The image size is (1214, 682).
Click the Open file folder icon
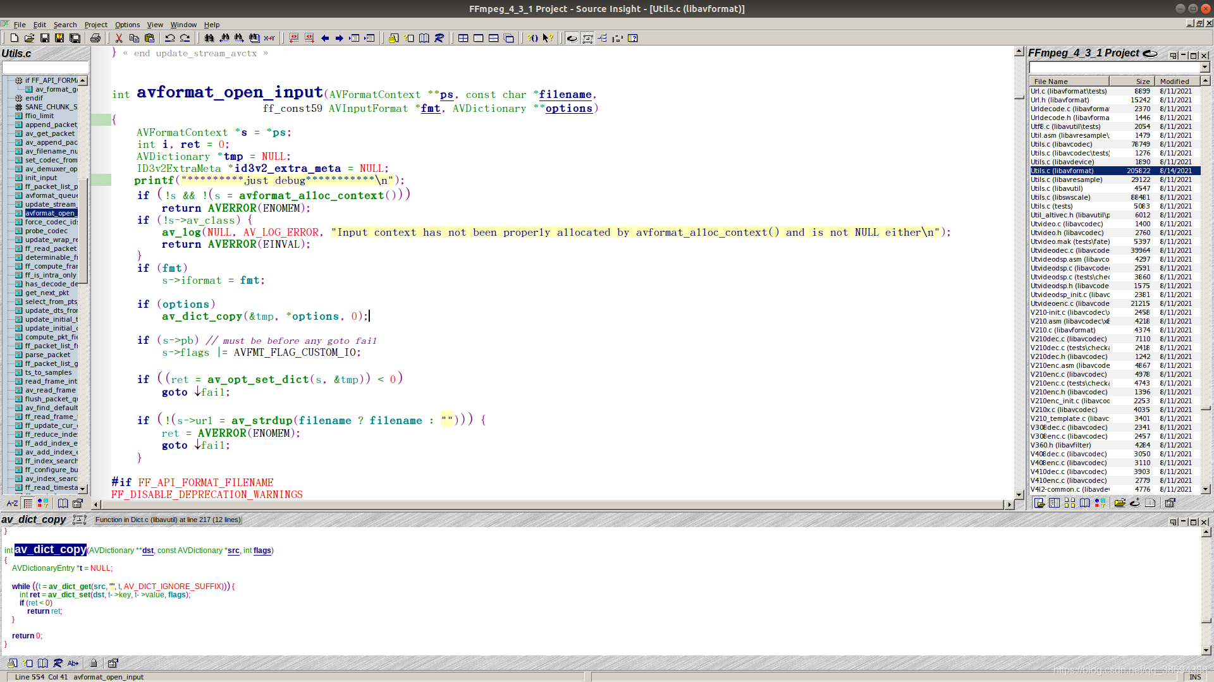click(x=29, y=38)
